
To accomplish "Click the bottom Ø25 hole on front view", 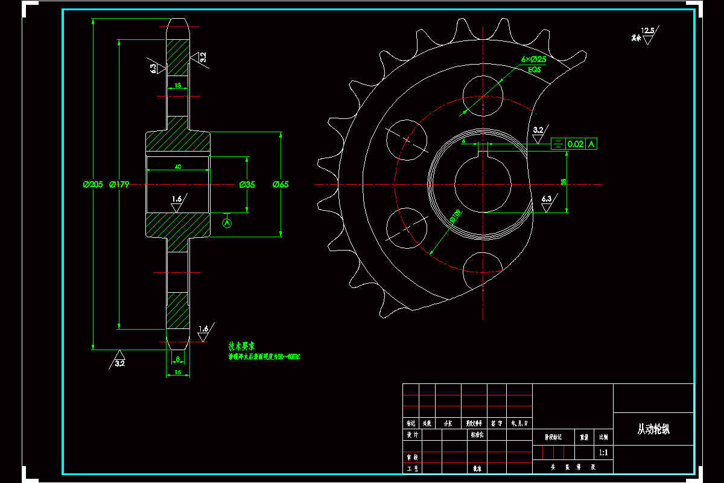I will click(483, 272).
